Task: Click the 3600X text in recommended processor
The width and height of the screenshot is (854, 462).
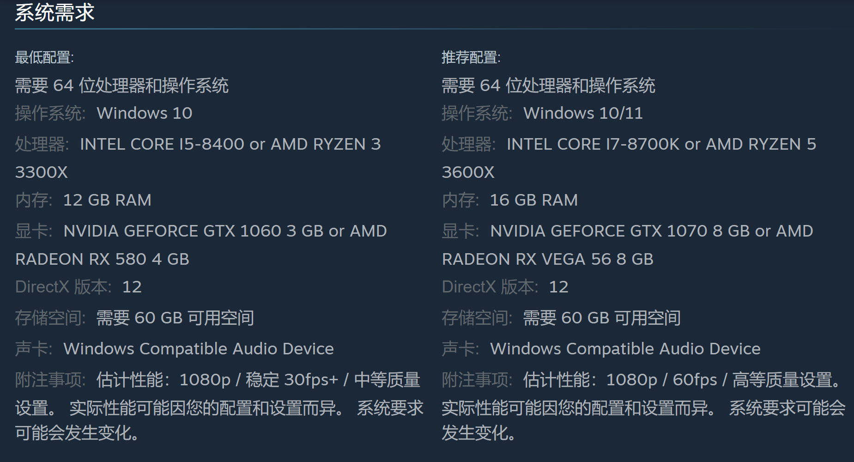Action: click(468, 172)
